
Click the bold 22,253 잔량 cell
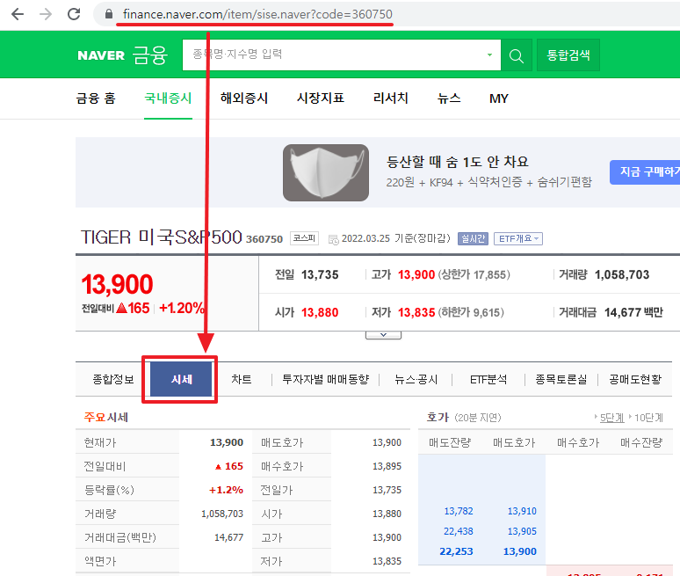(x=456, y=551)
